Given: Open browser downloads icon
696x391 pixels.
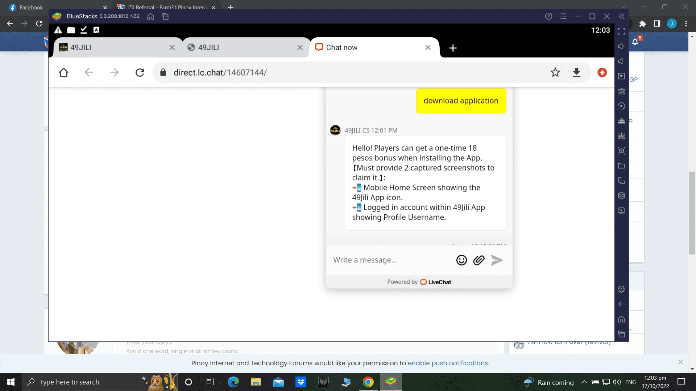Looking at the screenshot, I should pyautogui.click(x=576, y=72).
